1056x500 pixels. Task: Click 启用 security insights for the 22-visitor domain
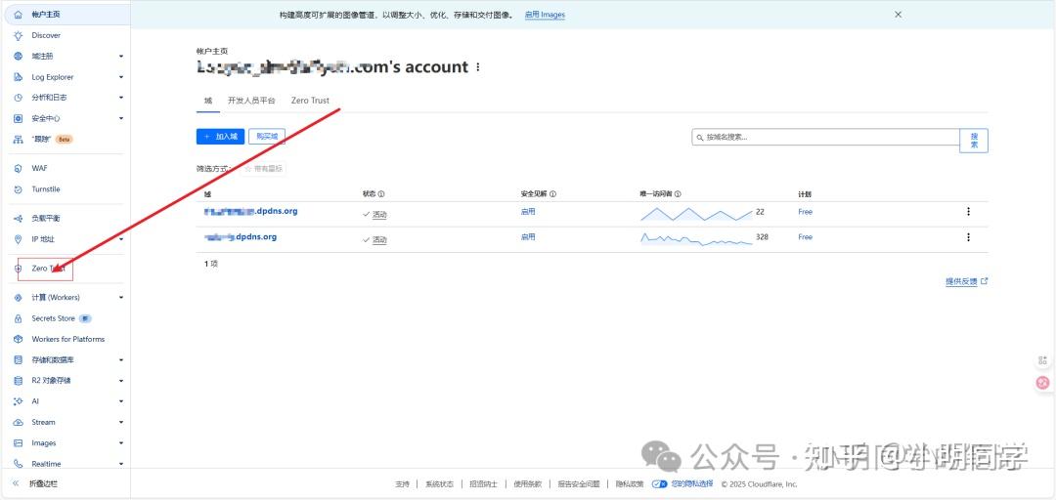pyautogui.click(x=528, y=211)
